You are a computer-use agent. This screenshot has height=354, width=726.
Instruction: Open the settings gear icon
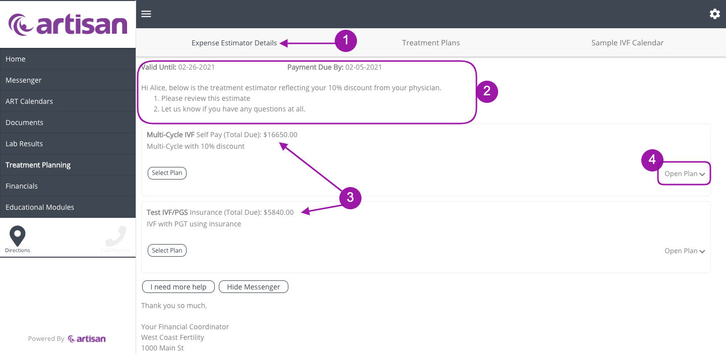pyautogui.click(x=714, y=14)
